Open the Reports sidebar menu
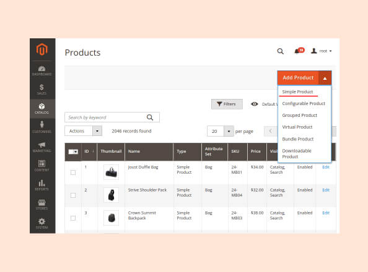The image size is (368, 272). tap(42, 185)
